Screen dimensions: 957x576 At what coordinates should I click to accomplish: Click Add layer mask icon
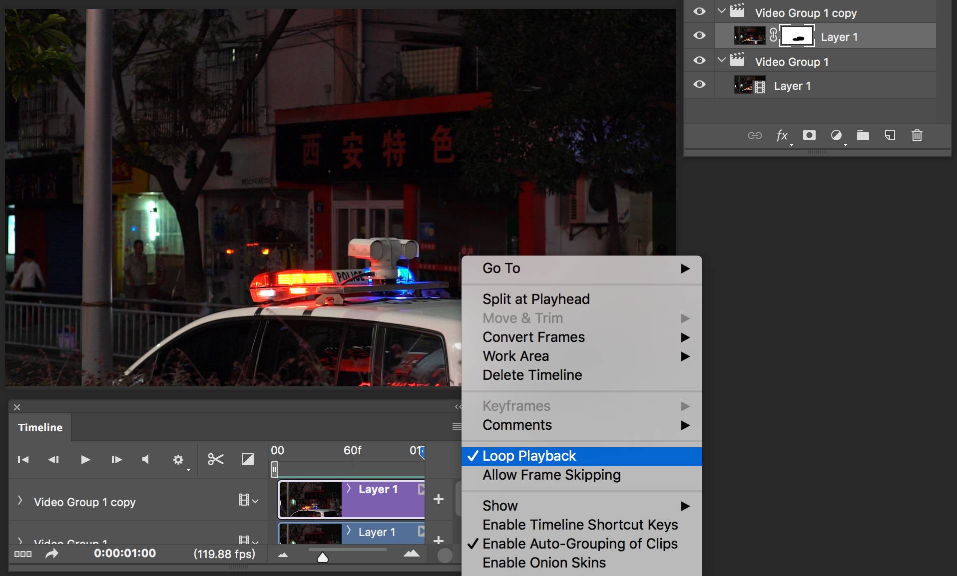pyautogui.click(x=809, y=135)
